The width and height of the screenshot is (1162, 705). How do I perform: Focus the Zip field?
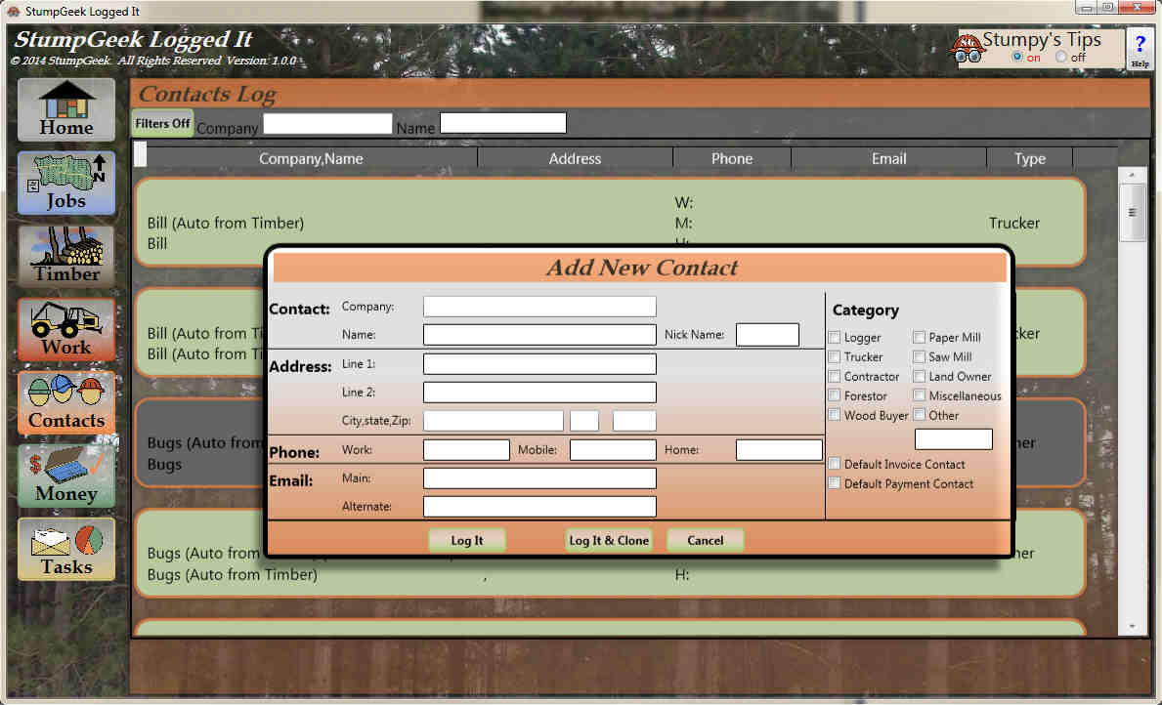(x=634, y=421)
